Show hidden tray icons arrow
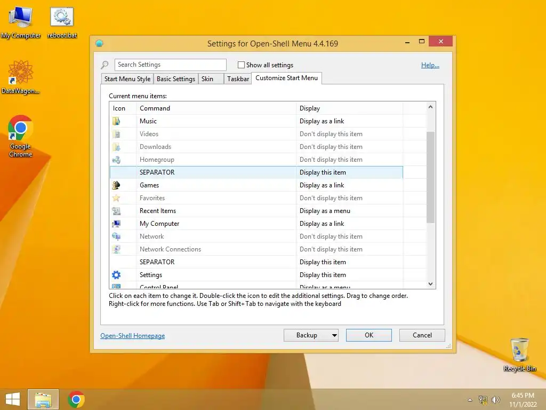 click(x=470, y=400)
